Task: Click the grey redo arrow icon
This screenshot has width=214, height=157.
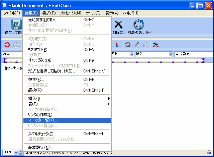Action: [x=15, y=45]
